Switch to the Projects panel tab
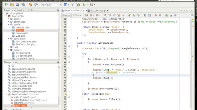This screenshot has width=197, height=110. coord(8,10)
